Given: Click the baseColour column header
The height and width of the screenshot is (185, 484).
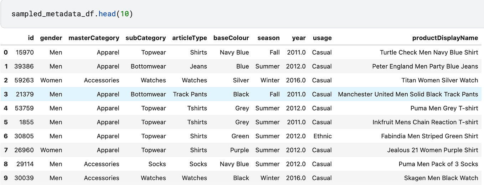Looking at the screenshot, I should click(x=231, y=38).
